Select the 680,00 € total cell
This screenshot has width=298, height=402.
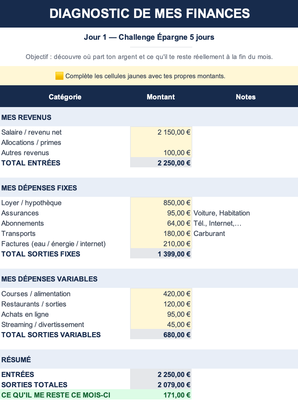(161, 335)
